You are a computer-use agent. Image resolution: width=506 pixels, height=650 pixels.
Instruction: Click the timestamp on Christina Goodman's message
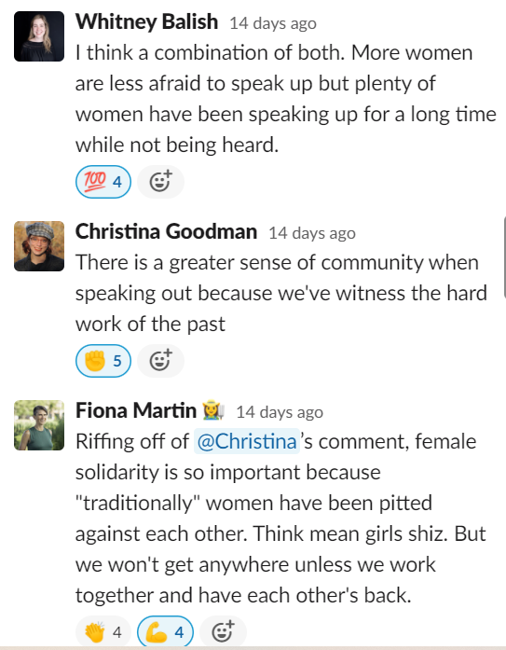312,233
